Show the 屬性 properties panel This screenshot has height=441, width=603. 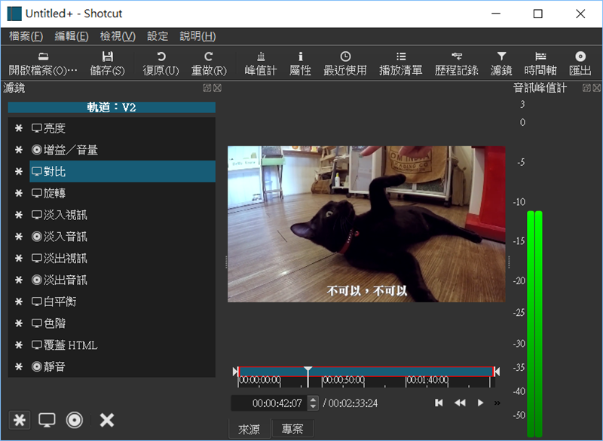(x=300, y=57)
